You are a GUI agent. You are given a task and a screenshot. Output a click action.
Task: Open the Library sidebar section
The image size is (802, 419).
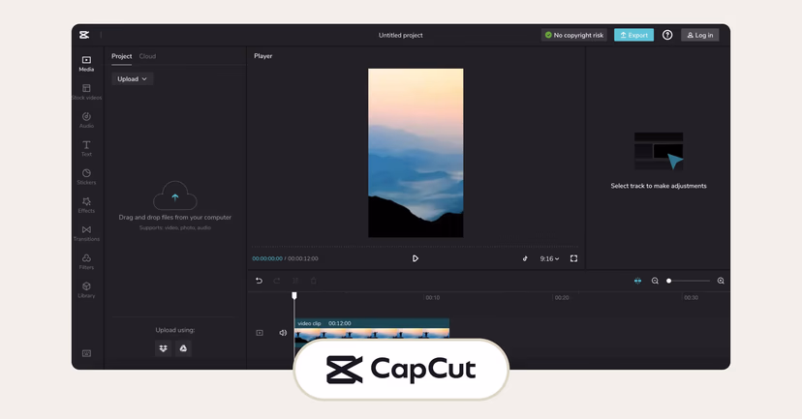[x=86, y=289]
